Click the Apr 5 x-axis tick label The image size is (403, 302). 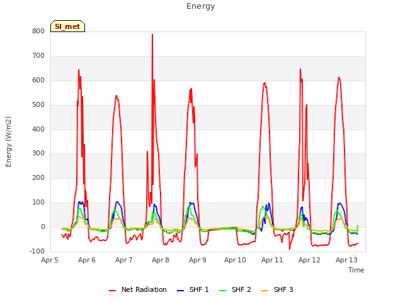(50, 260)
